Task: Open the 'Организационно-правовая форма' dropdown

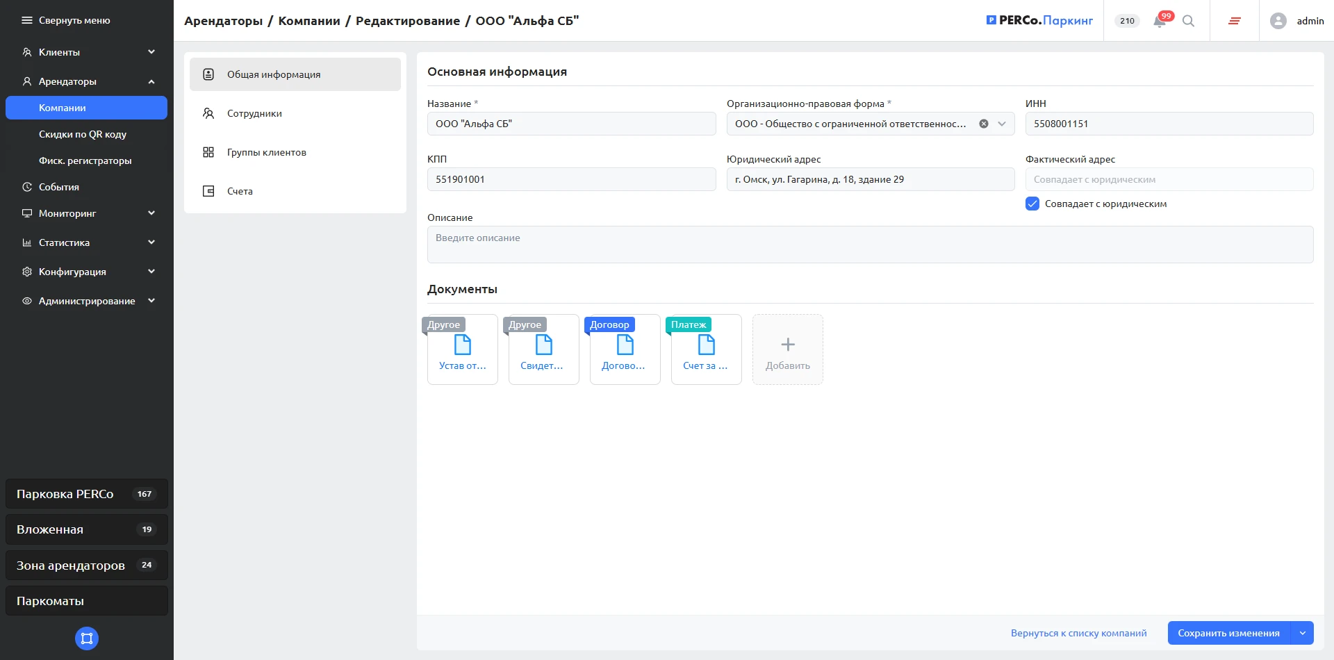Action: click(1002, 124)
